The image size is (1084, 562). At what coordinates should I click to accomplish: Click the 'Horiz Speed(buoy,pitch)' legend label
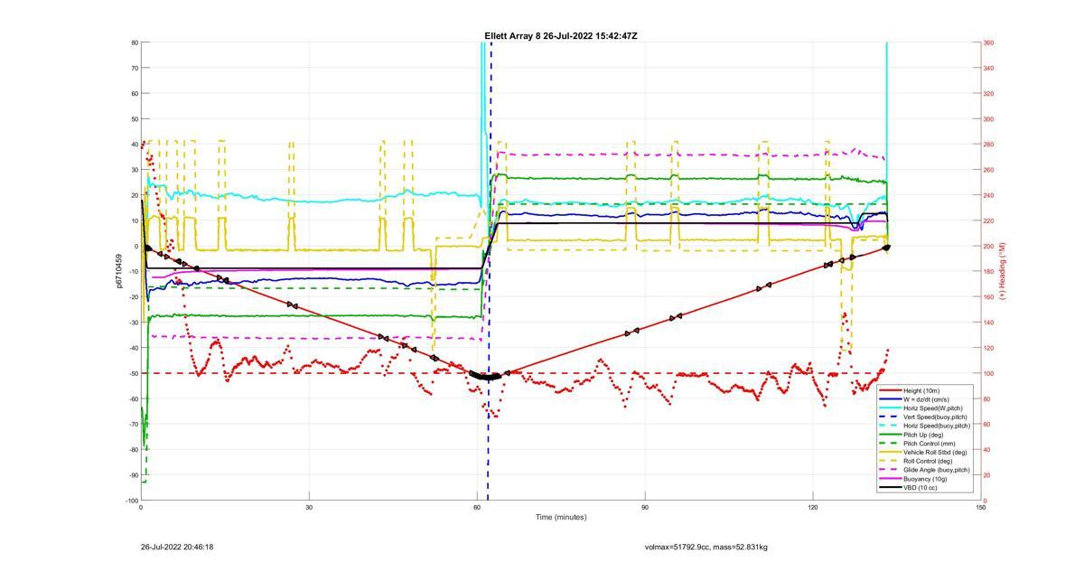click(x=936, y=426)
